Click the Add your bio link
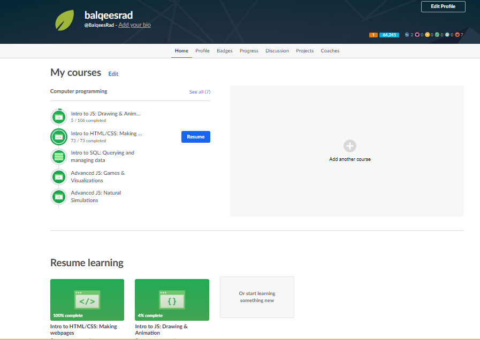This screenshot has width=480, height=340. (134, 25)
